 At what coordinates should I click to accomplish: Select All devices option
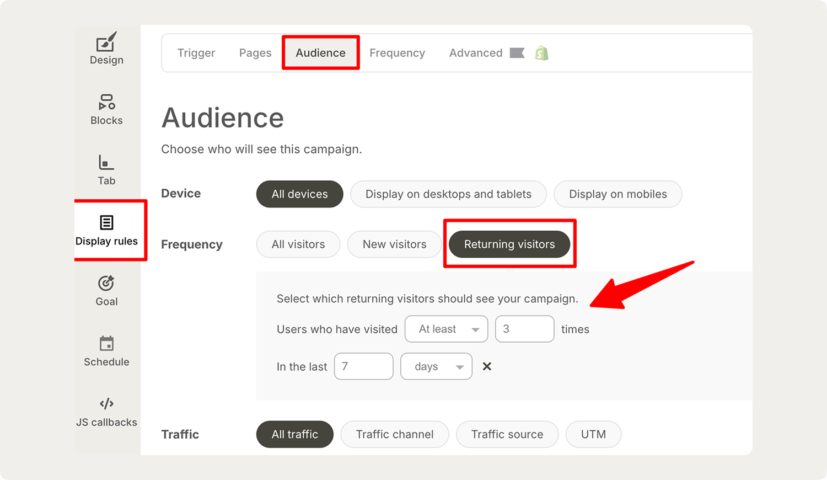(x=299, y=194)
